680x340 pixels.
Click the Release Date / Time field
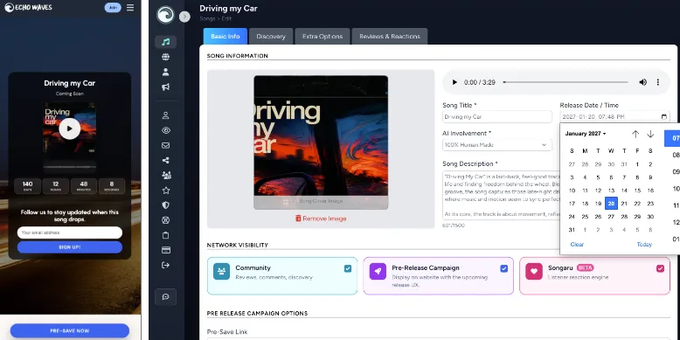pyautogui.click(x=614, y=116)
